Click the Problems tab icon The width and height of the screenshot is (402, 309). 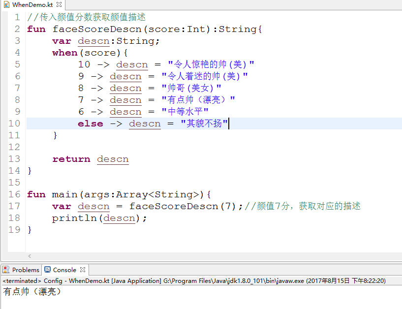[6, 270]
